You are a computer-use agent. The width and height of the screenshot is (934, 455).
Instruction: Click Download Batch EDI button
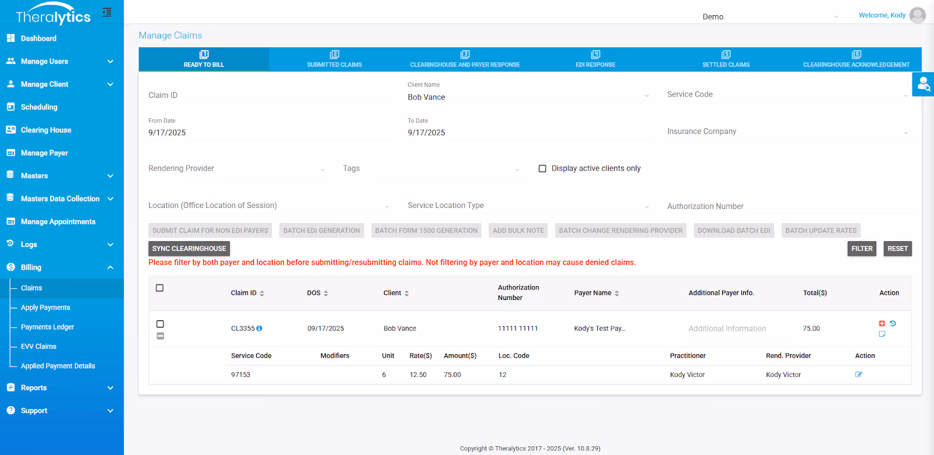[x=734, y=231]
